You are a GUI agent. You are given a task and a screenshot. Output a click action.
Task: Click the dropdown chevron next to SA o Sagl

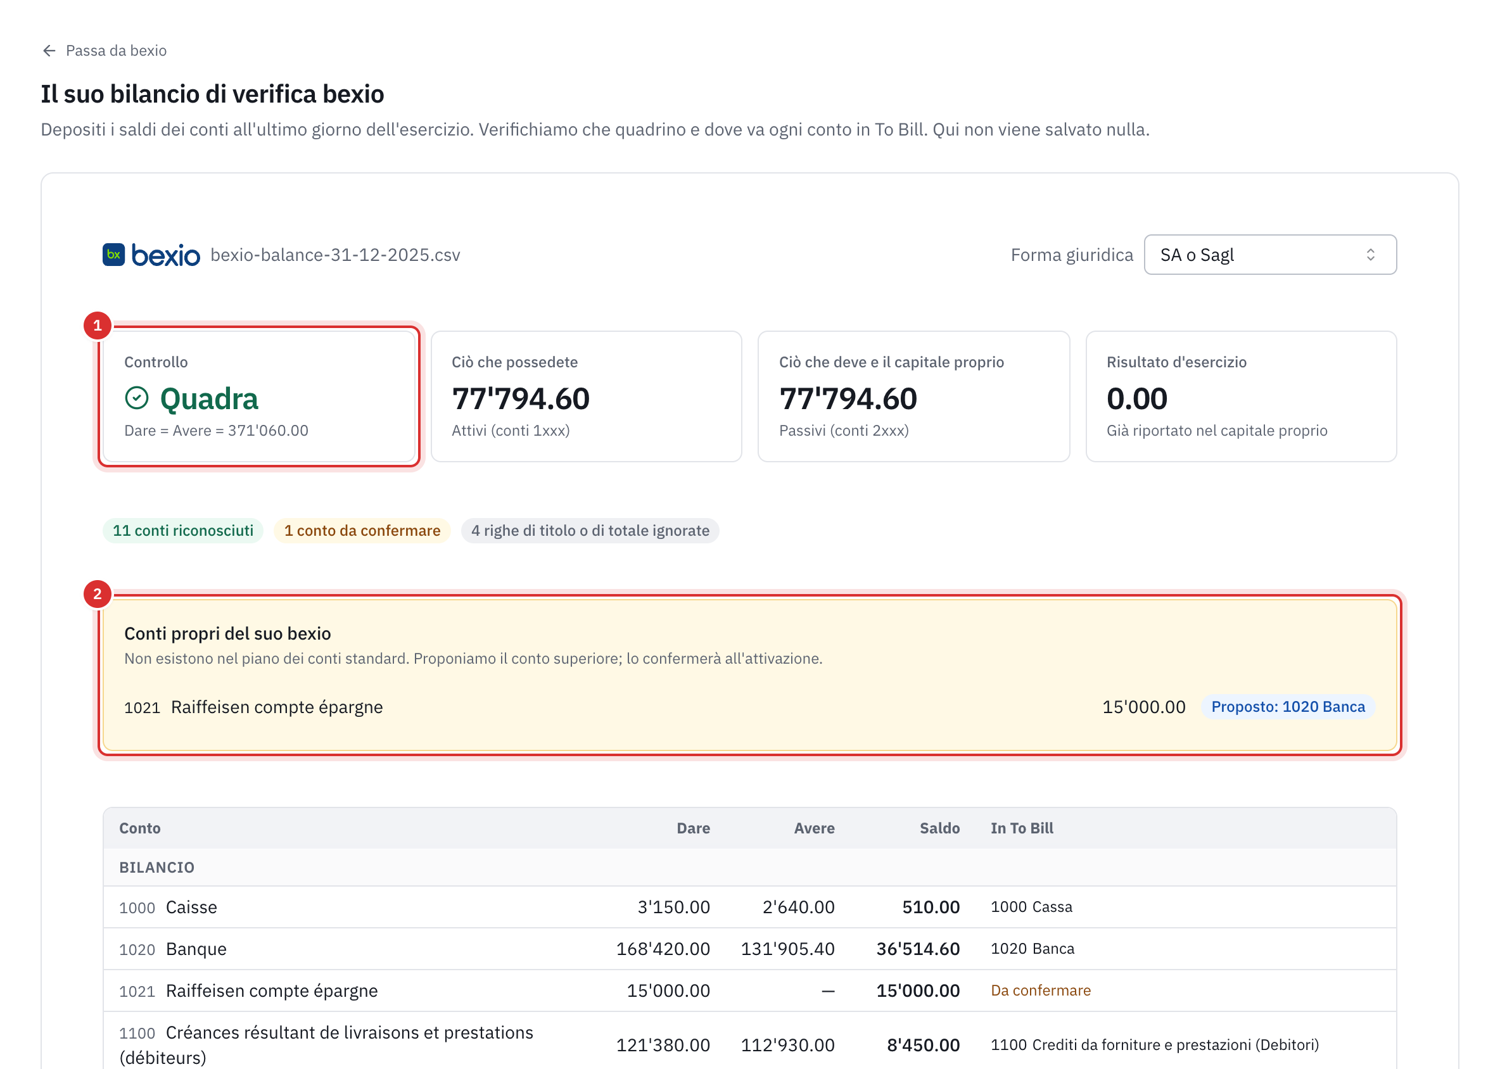coord(1370,255)
